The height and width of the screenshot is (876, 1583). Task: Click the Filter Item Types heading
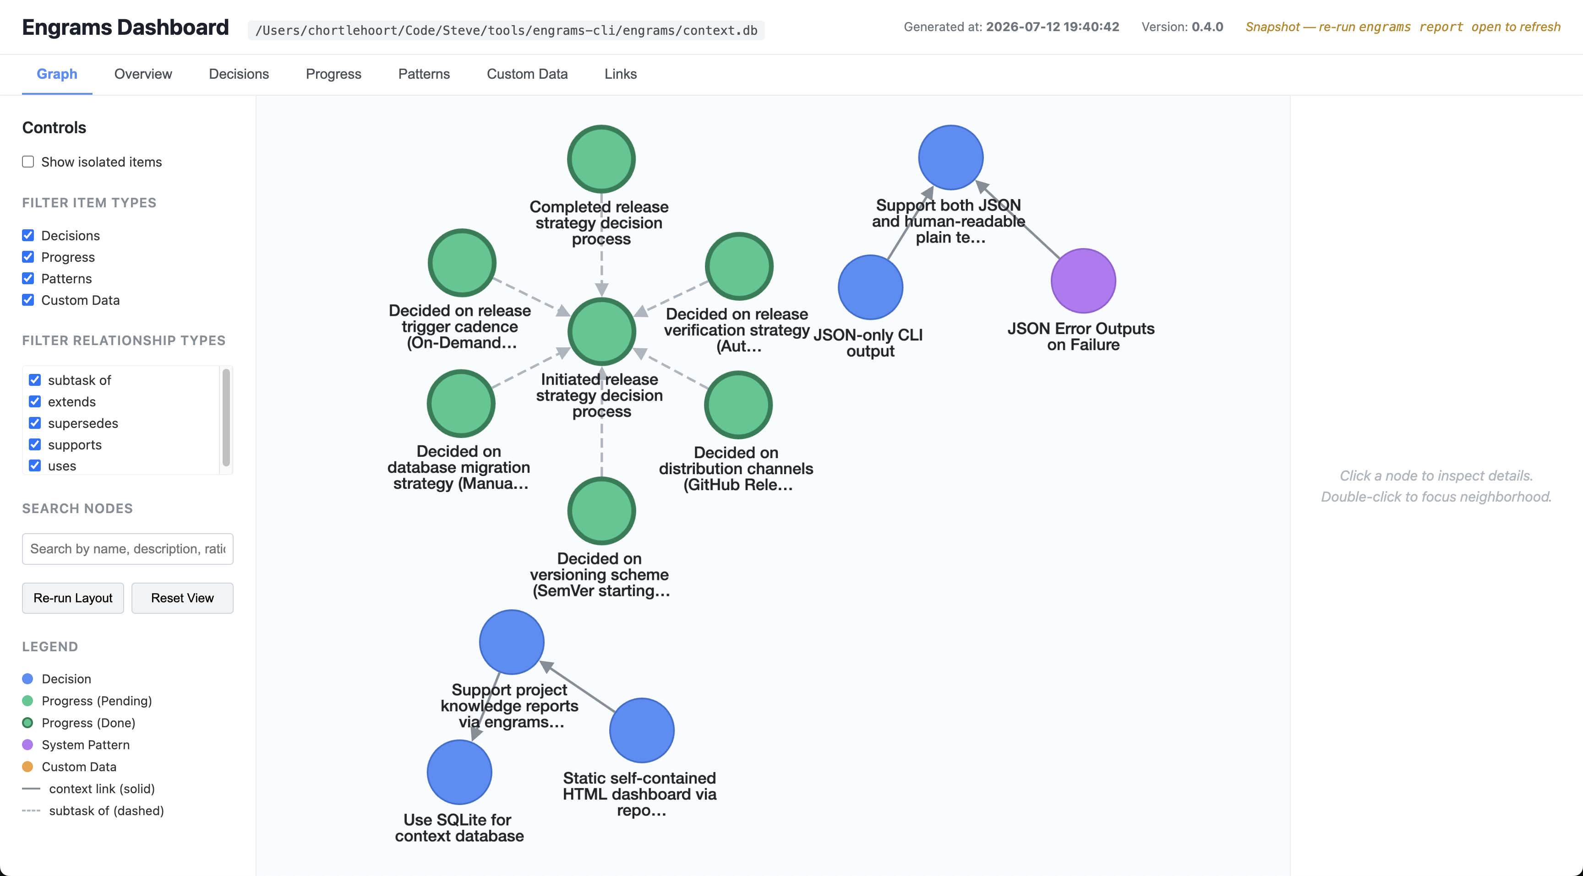click(89, 203)
